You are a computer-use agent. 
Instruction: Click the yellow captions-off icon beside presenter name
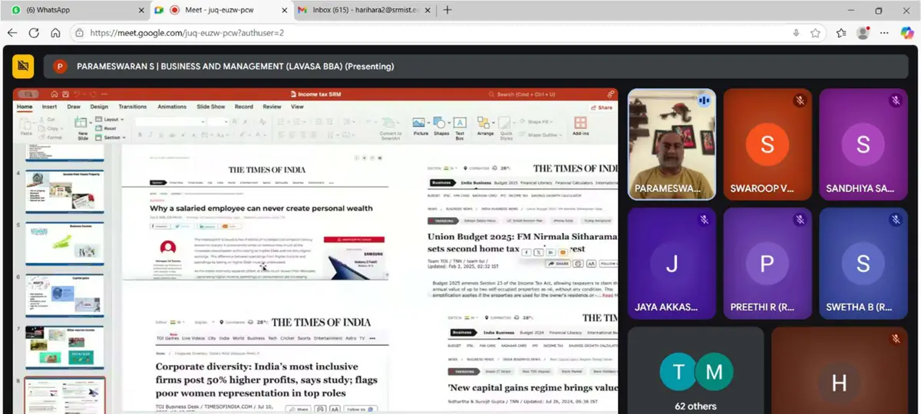(23, 67)
